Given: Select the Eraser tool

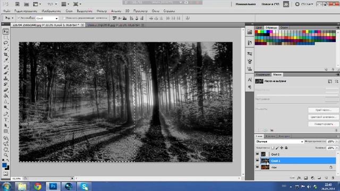Looking at the screenshot, I should pos(6,90).
